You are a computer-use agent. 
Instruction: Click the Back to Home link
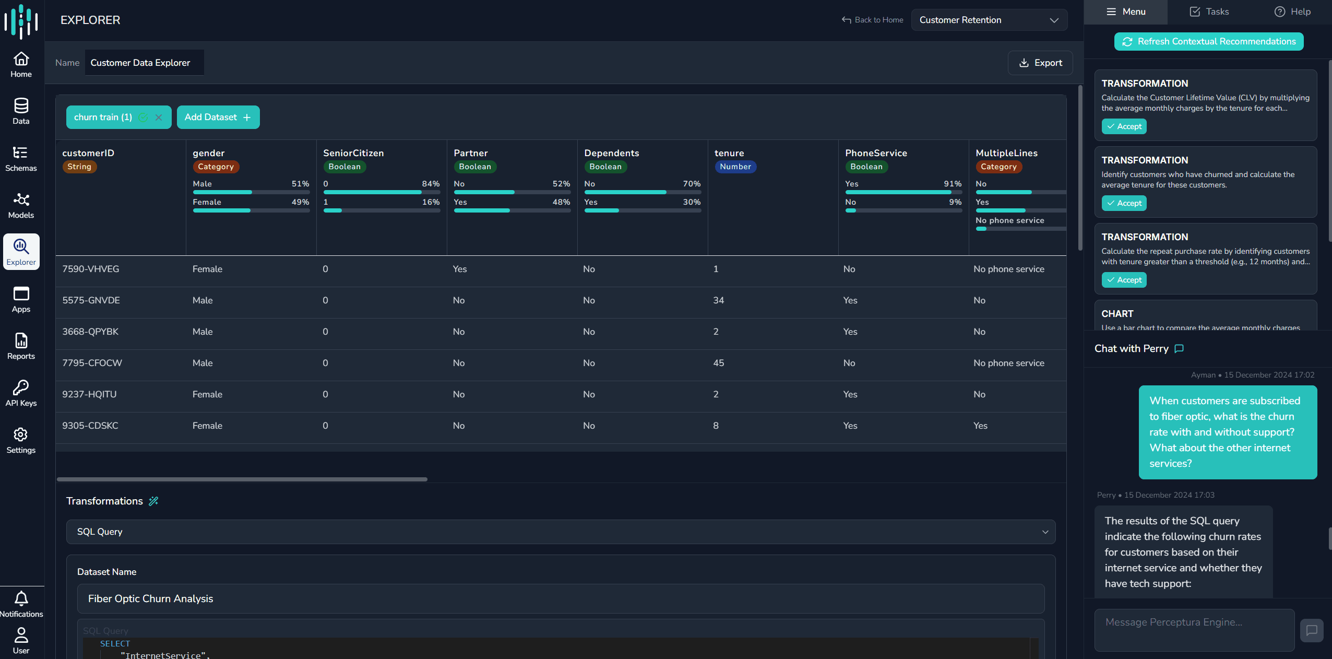click(873, 20)
